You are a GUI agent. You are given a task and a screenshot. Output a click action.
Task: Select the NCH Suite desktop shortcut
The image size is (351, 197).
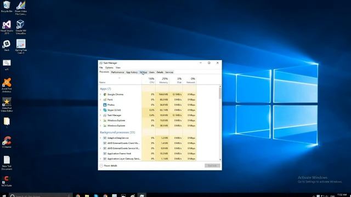(x=7, y=181)
